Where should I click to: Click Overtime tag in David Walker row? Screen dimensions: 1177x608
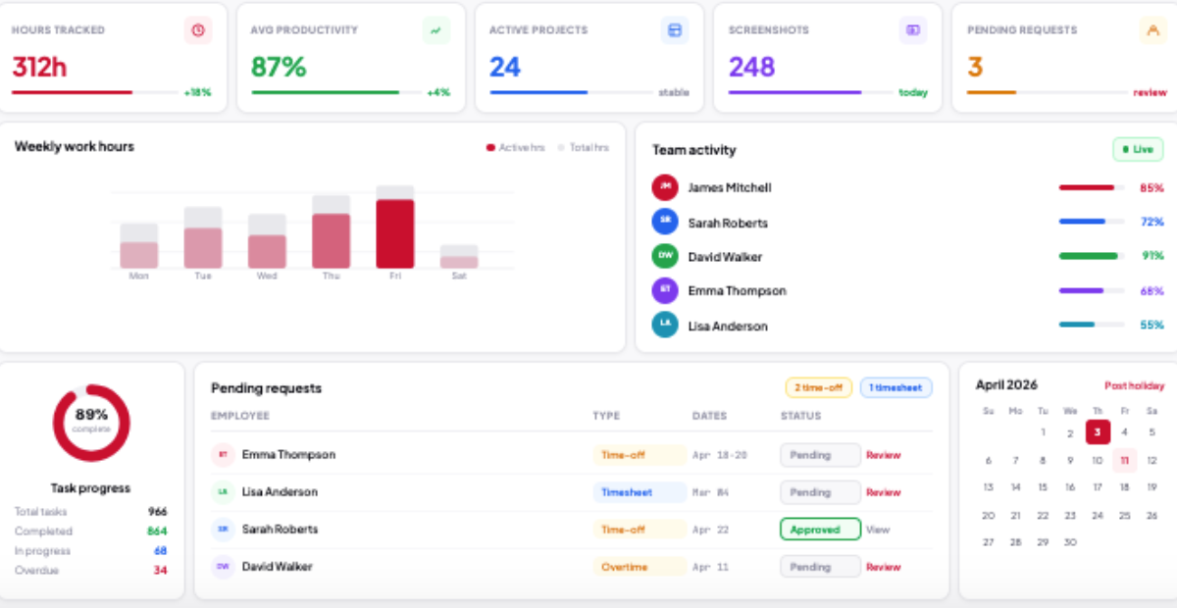coord(640,567)
